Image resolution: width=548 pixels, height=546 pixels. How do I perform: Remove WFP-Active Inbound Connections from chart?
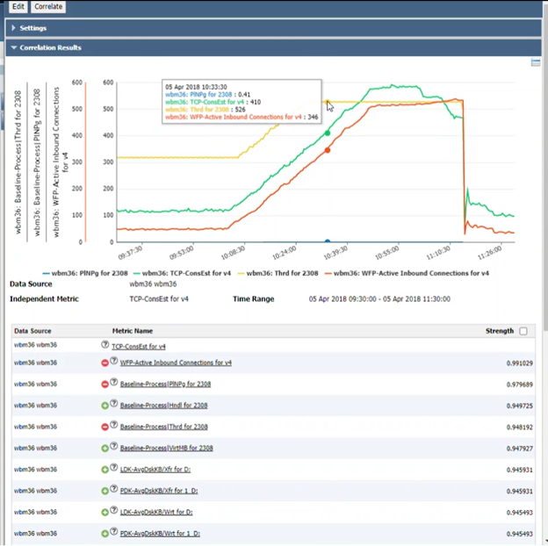tap(105, 363)
